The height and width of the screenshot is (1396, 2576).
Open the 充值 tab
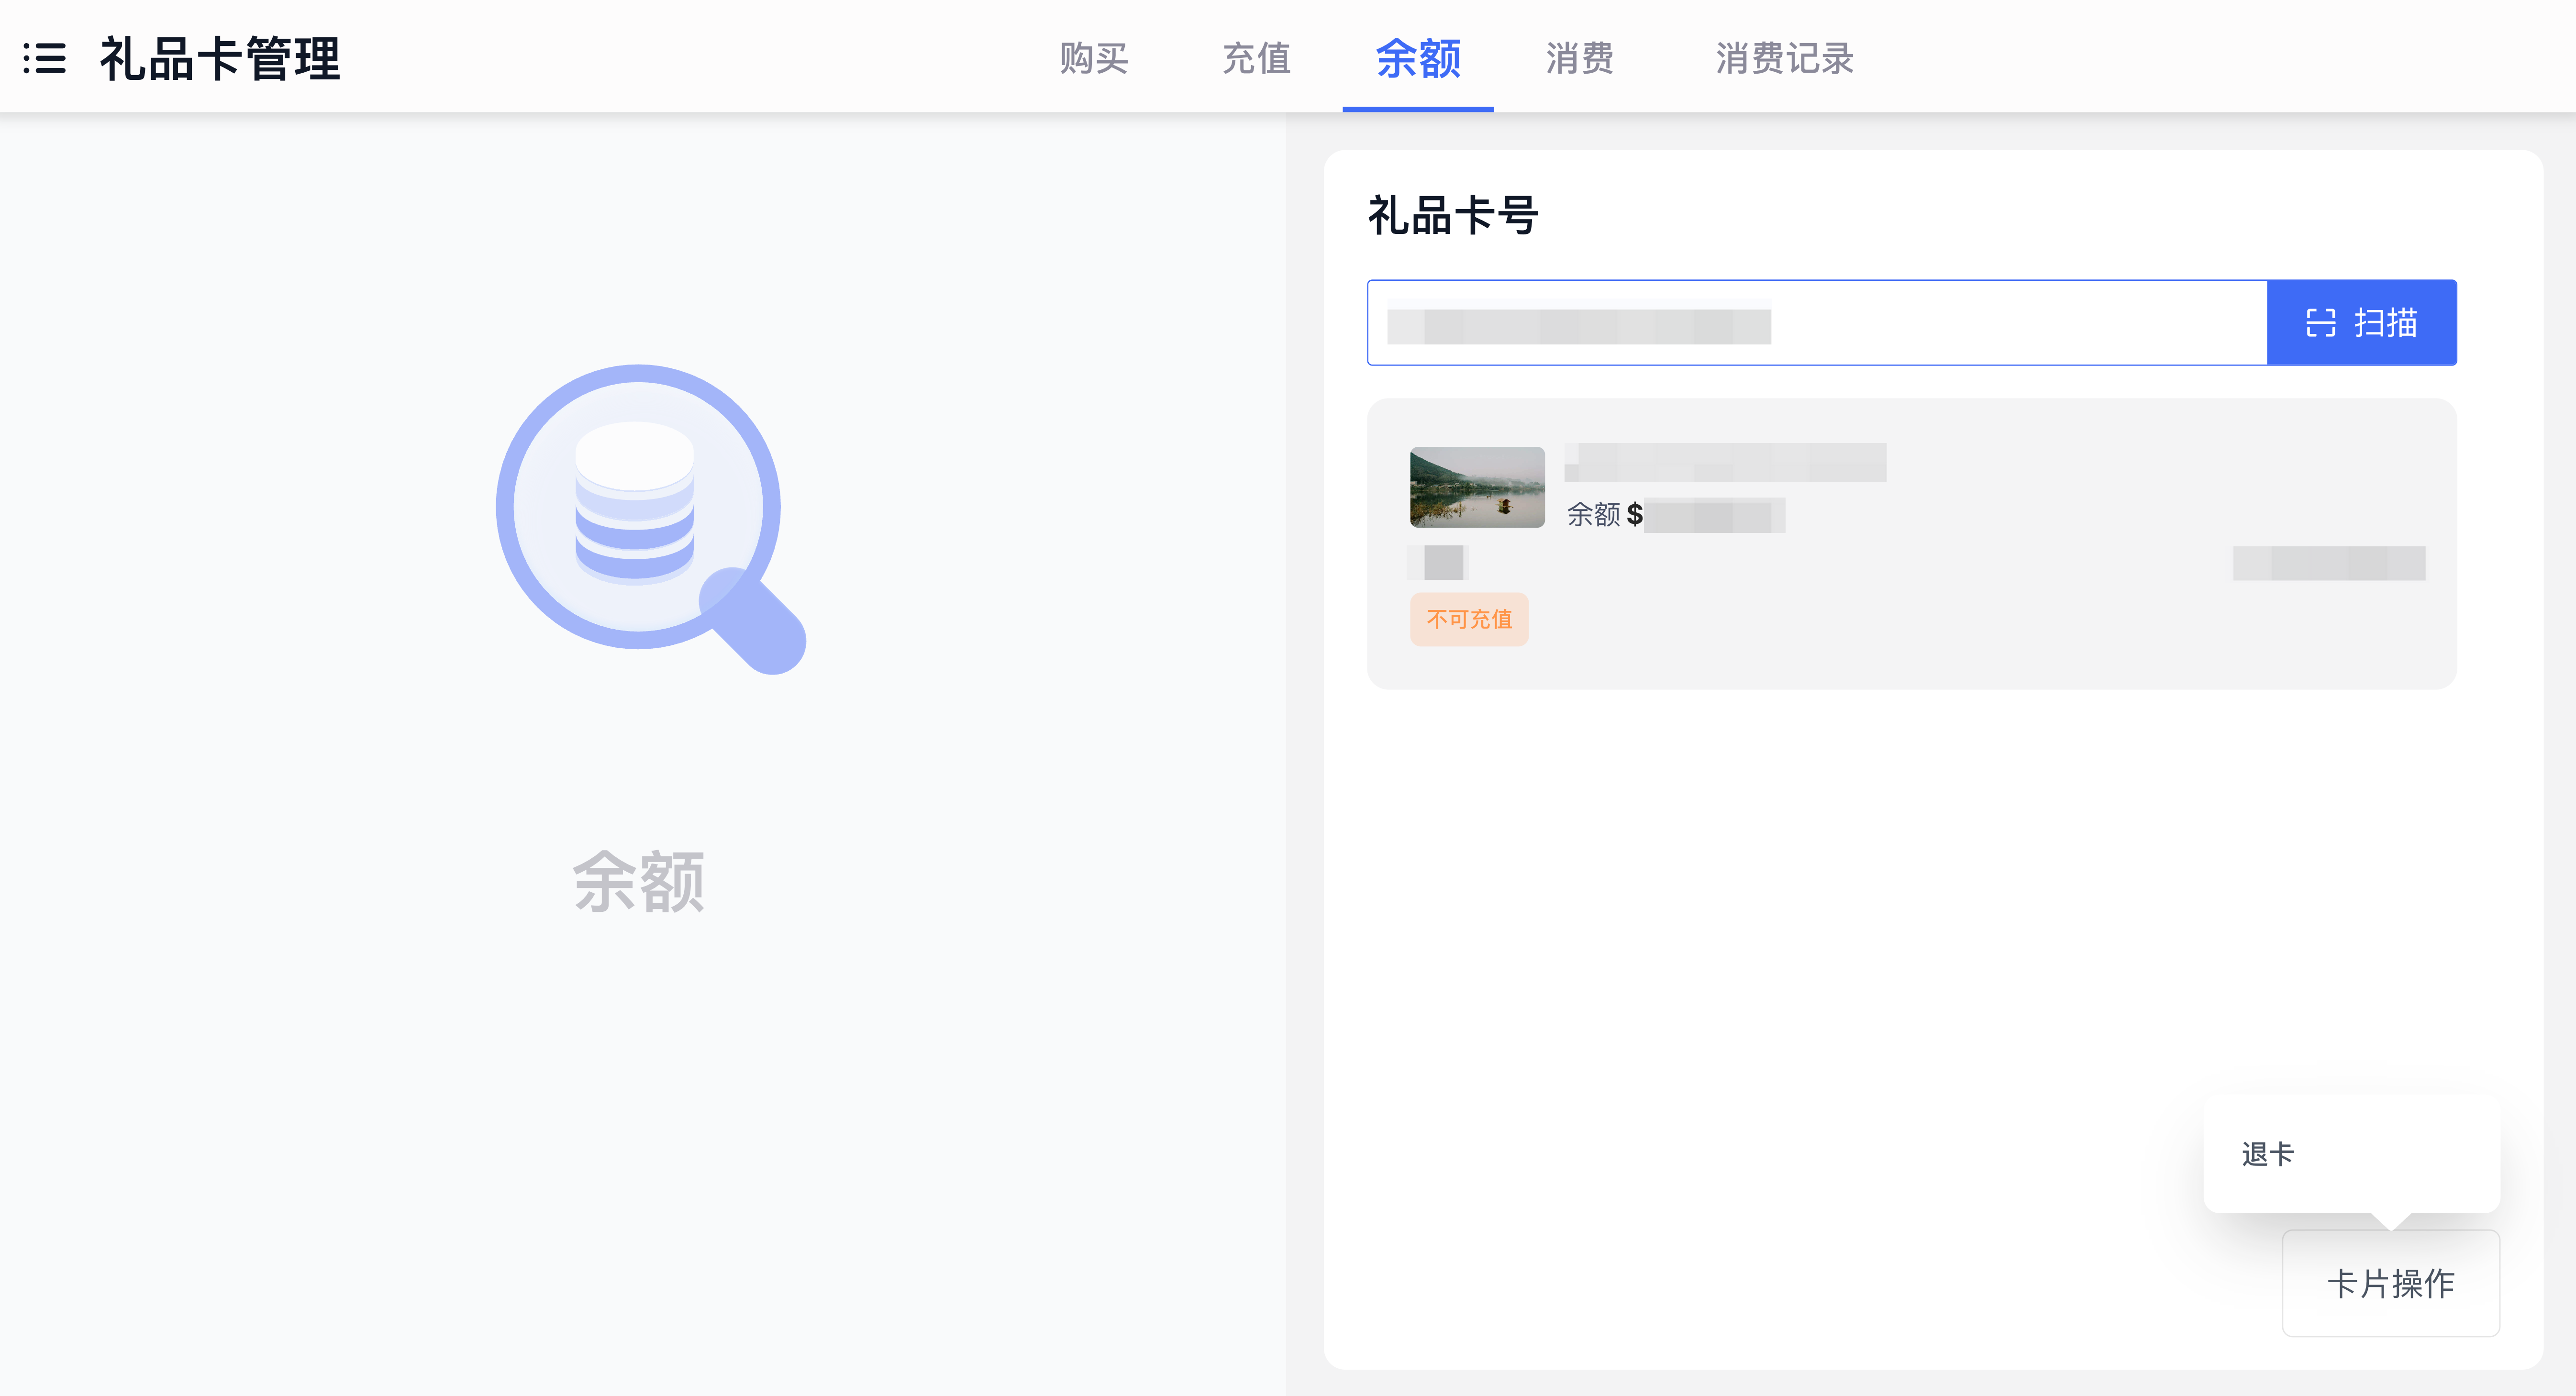tap(1256, 58)
